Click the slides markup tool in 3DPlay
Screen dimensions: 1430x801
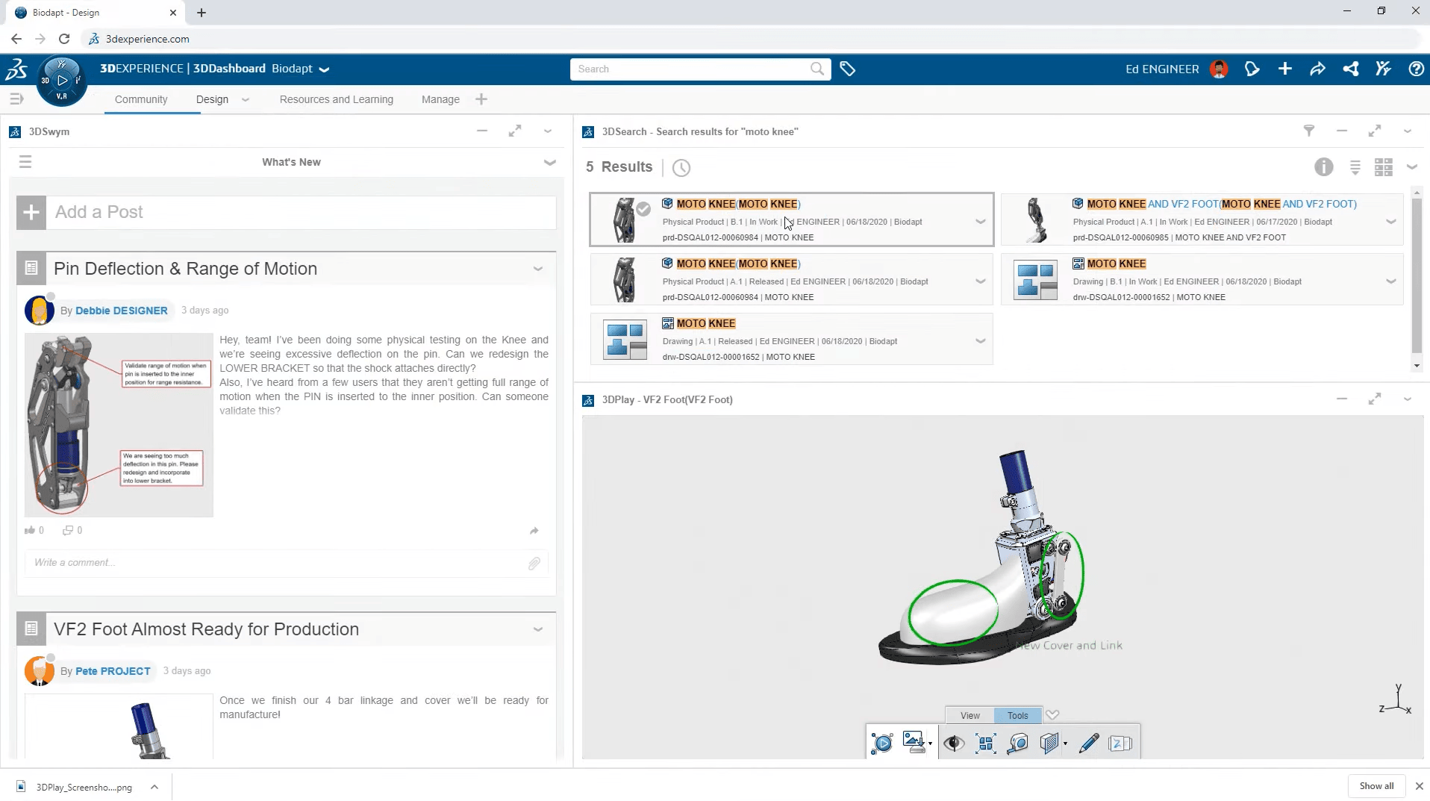[x=1120, y=743]
